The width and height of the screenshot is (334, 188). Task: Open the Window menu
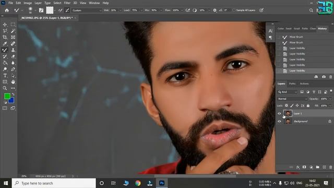point(94,3)
